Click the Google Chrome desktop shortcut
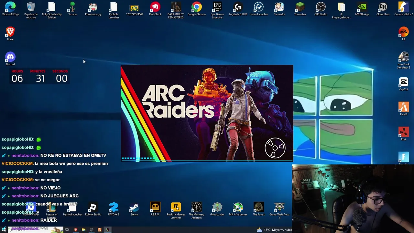This screenshot has width=414, height=233. (x=197, y=9)
